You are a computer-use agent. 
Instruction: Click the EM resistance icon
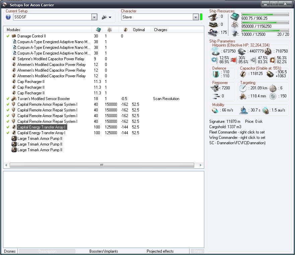(214, 60)
